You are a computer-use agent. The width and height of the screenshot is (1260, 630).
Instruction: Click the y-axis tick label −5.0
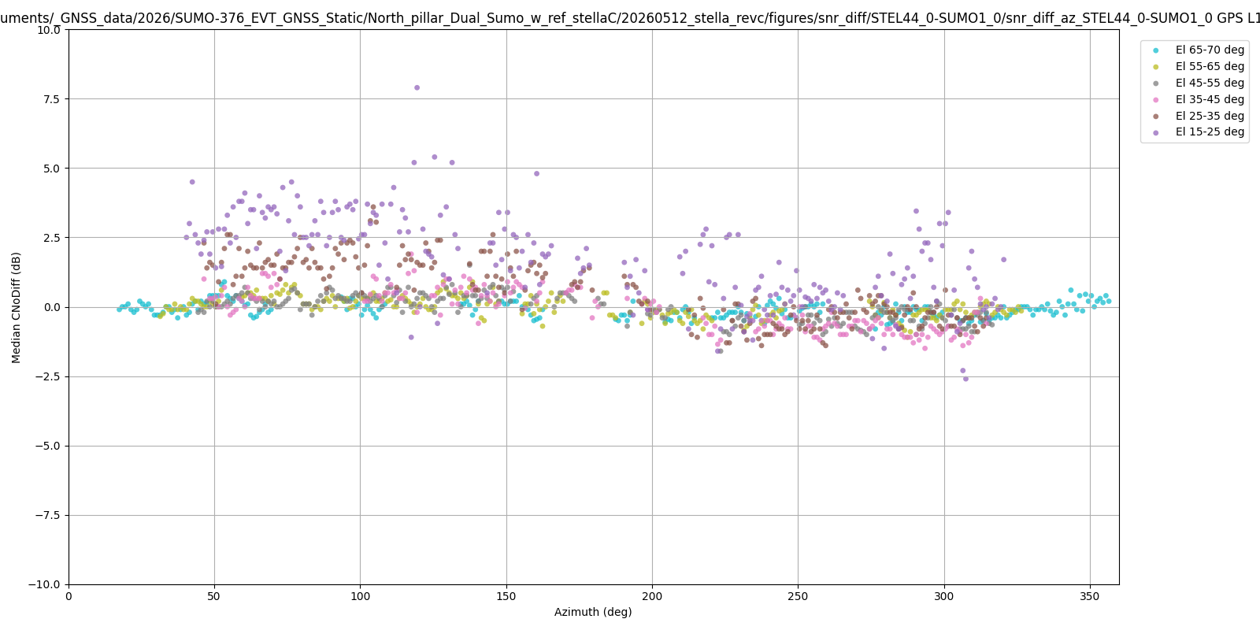click(x=47, y=446)
